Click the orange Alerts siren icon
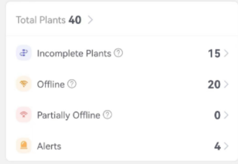The width and height of the screenshot is (238, 164). pyautogui.click(x=23, y=146)
